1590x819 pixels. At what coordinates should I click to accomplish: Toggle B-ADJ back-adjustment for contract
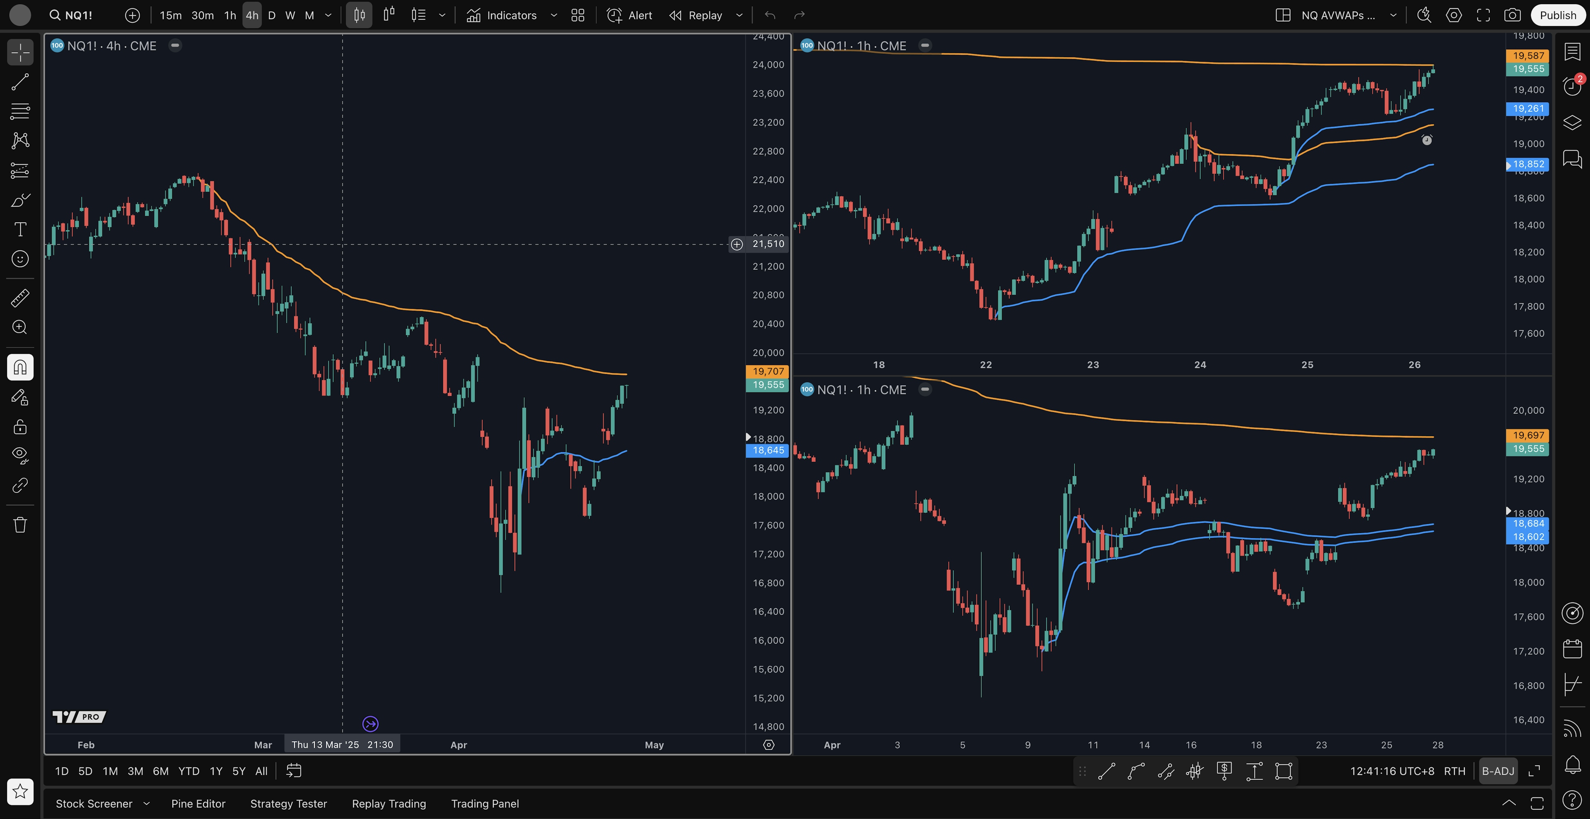(x=1497, y=771)
